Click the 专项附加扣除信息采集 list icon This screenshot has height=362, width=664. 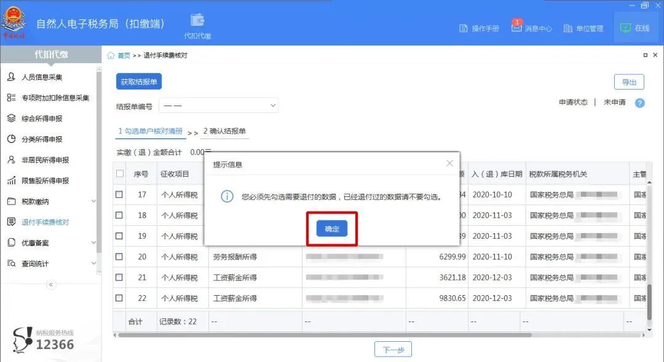tap(12, 98)
